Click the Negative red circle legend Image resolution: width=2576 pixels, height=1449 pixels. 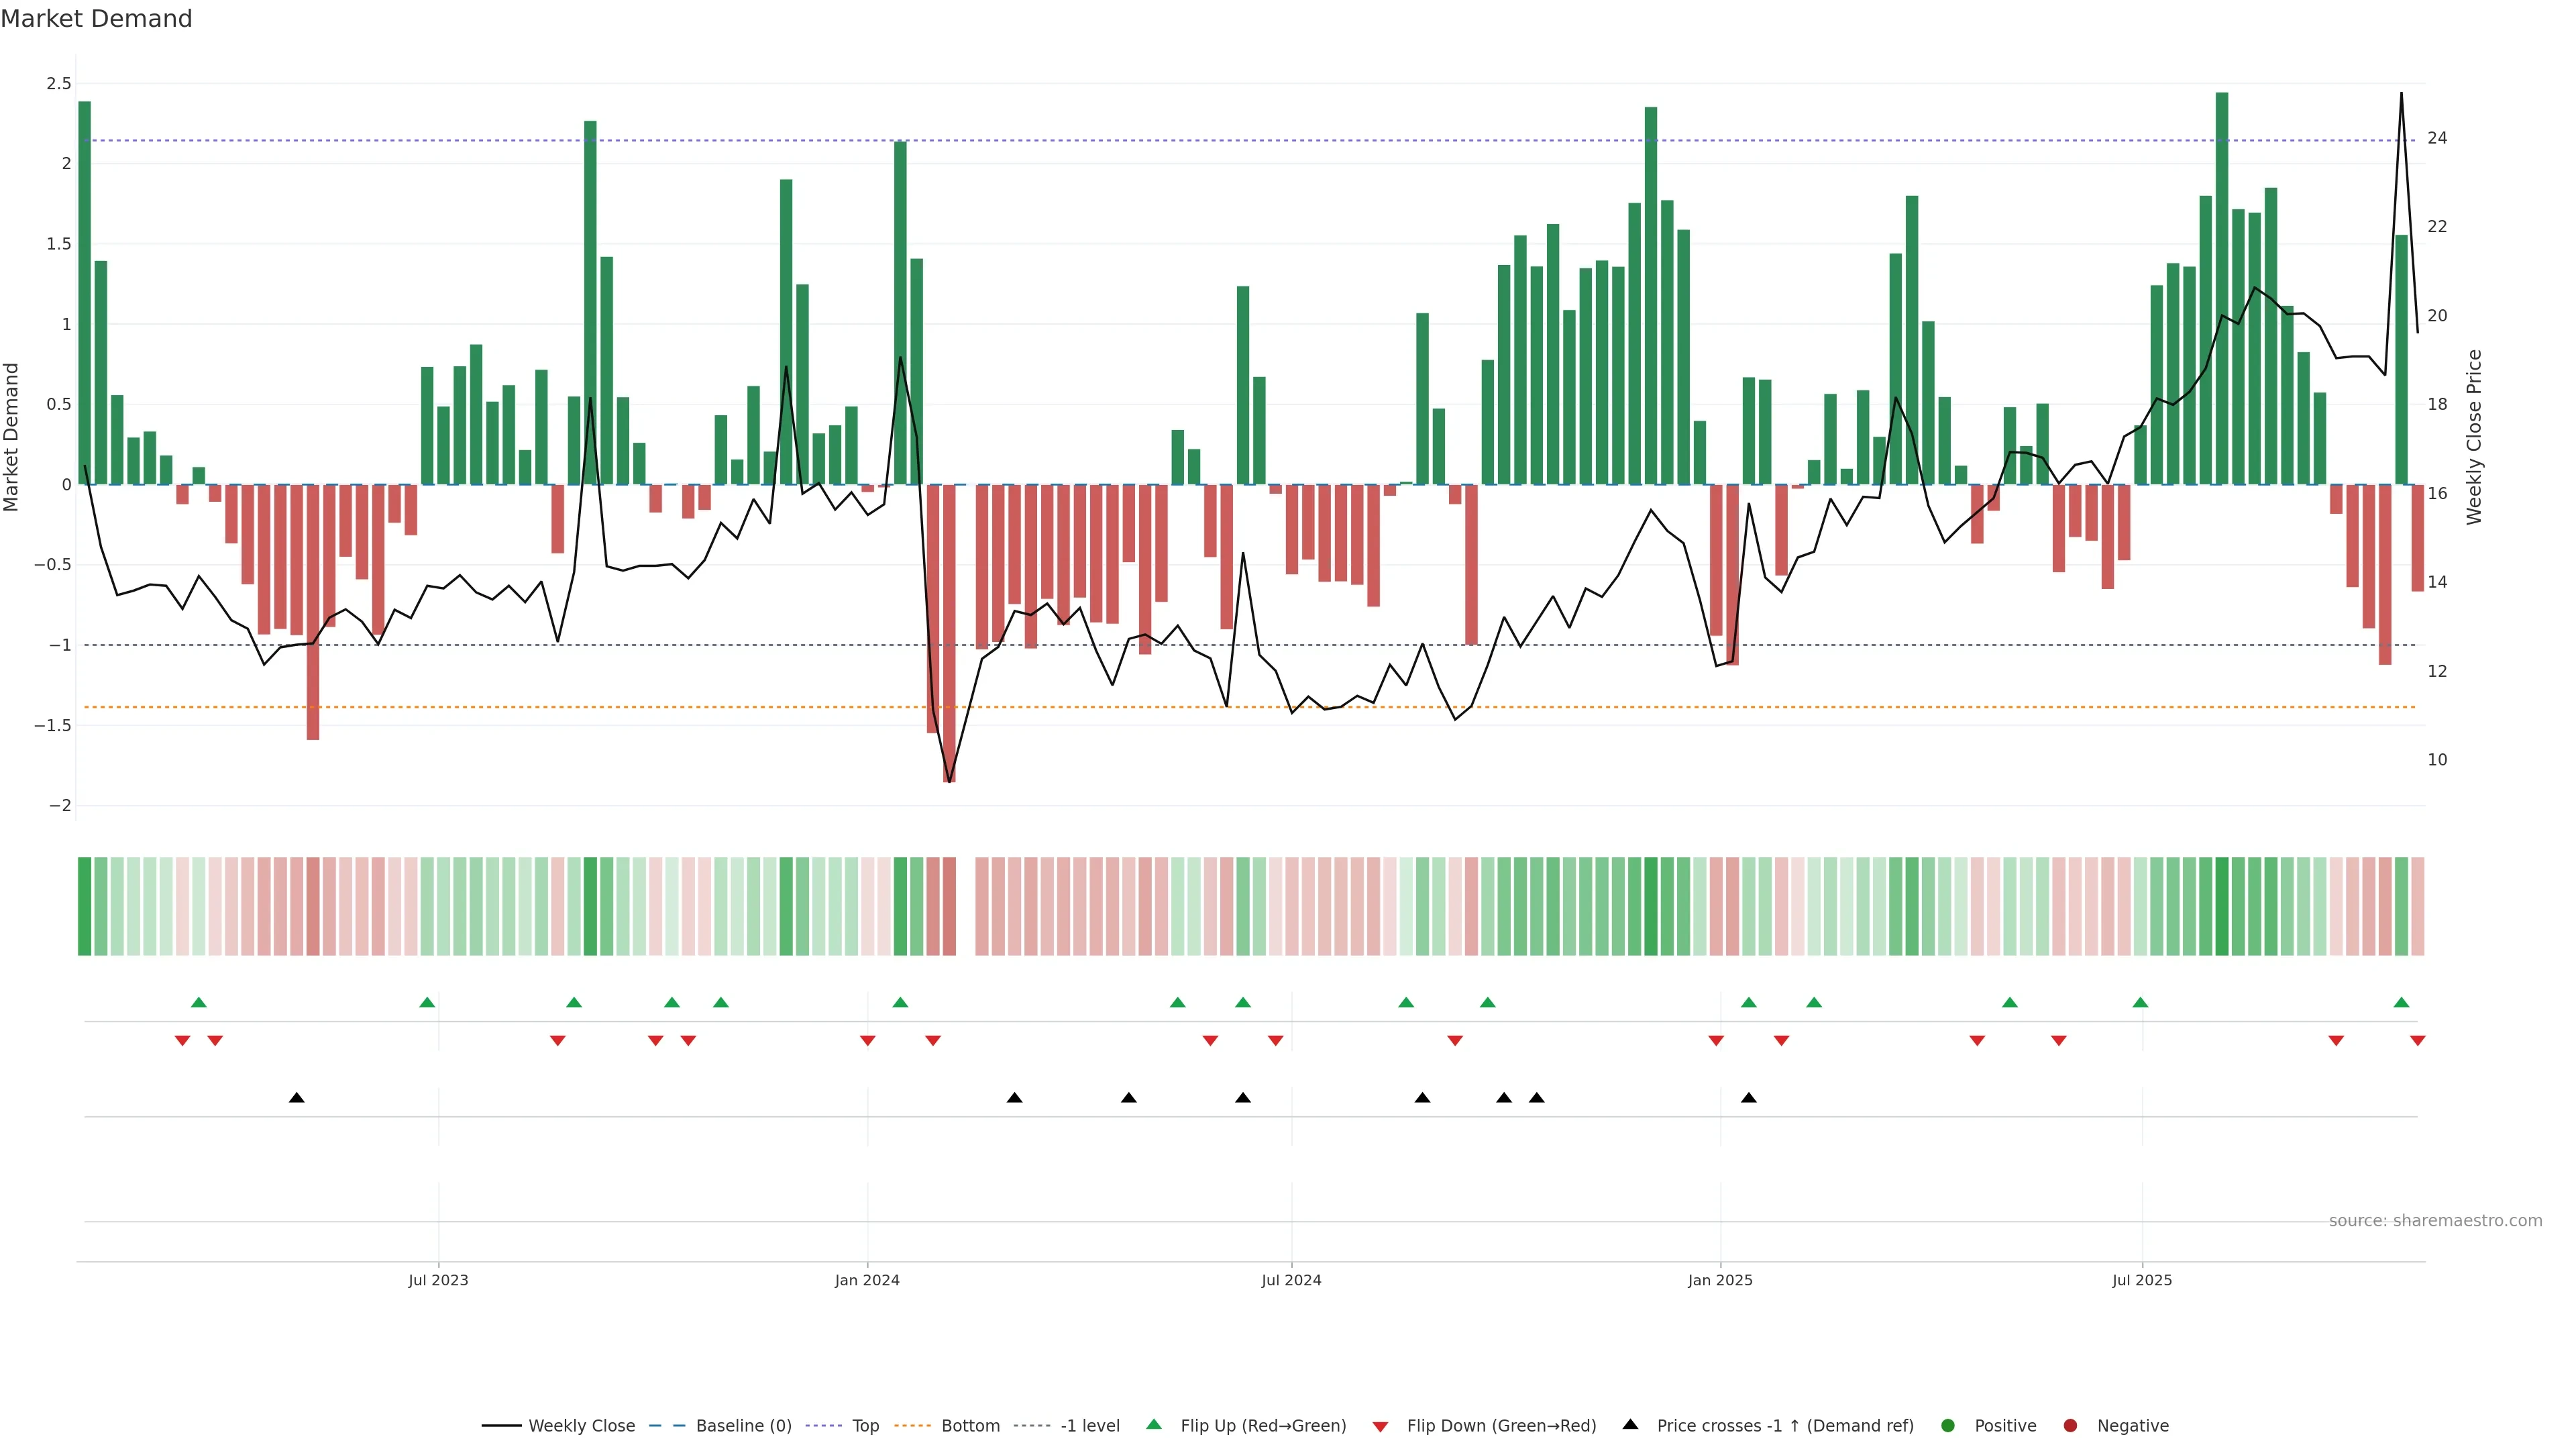pyautogui.click(x=2070, y=1426)
